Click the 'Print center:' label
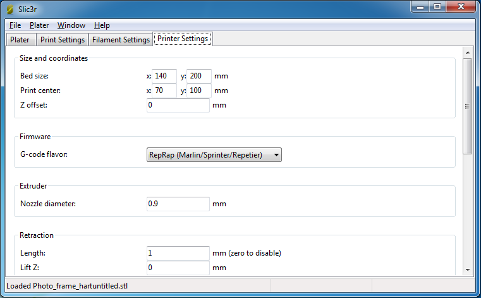 [40, 90]
